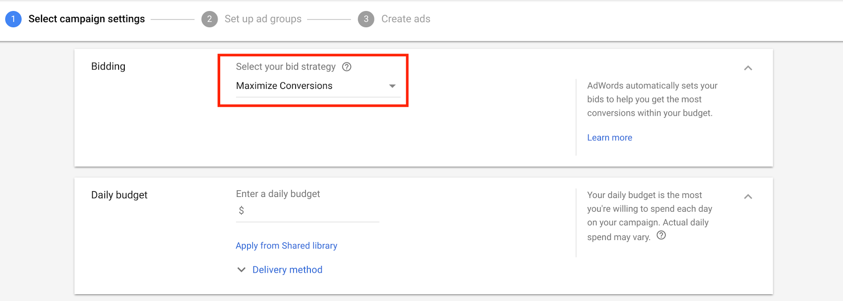Open the Learn more link
Screen dimensions: 843x301
click(x=610, y=138)
